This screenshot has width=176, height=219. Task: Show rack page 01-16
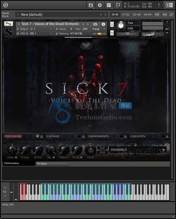115,15
